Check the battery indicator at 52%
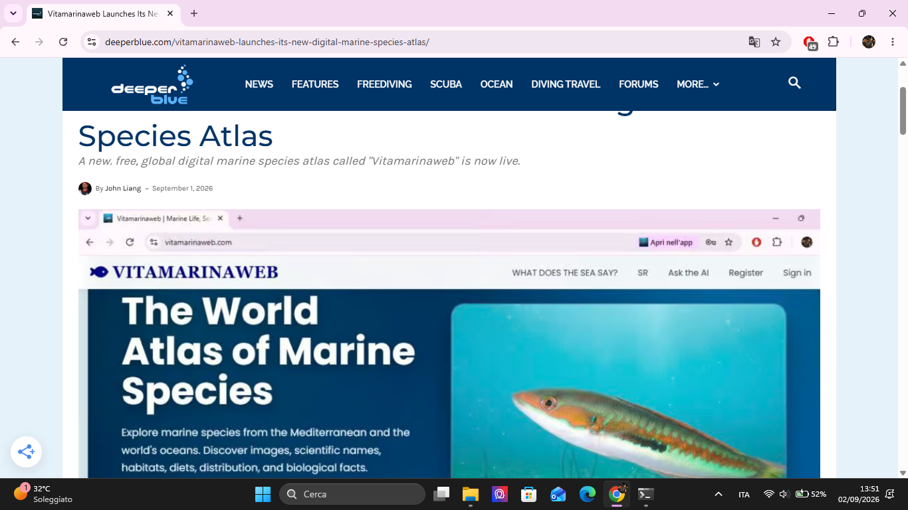 tap(811, 494)
